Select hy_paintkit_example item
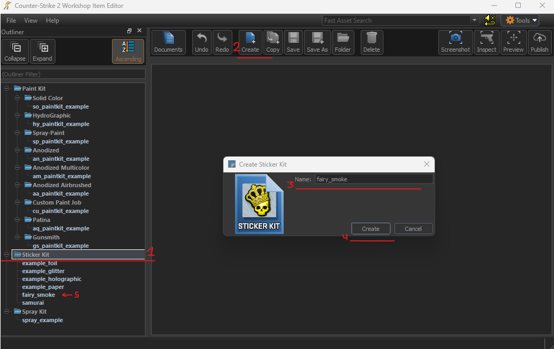This screenshot has width=554, height=349. [x=61, y=124]
